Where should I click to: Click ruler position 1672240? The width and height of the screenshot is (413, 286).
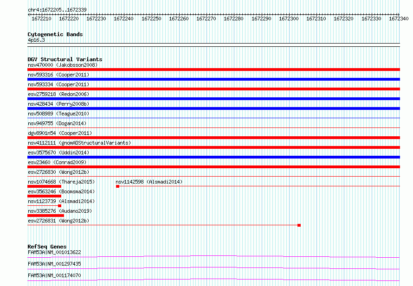tap(123, 19)
